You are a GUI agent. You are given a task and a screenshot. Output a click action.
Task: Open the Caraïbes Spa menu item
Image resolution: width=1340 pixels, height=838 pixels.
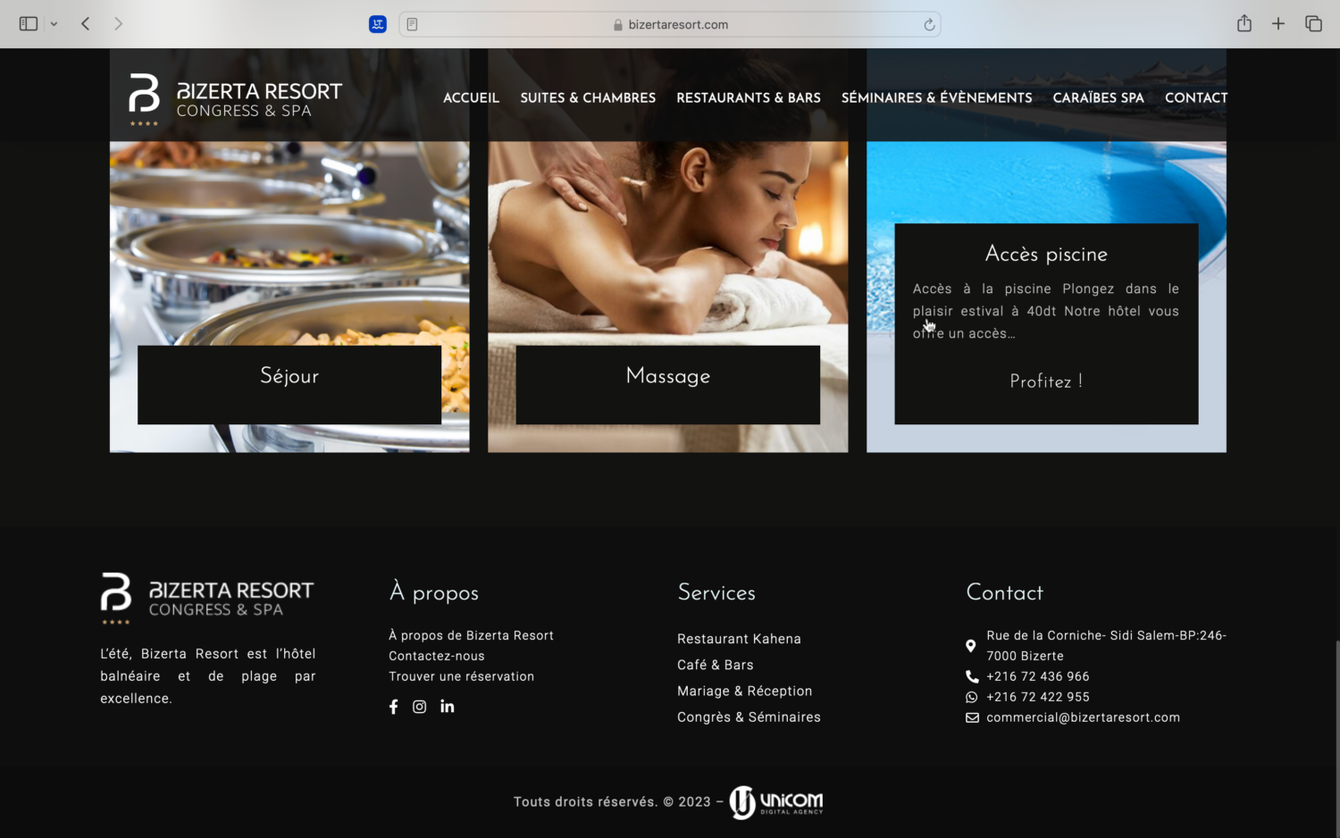click(x=1098, y=97)
